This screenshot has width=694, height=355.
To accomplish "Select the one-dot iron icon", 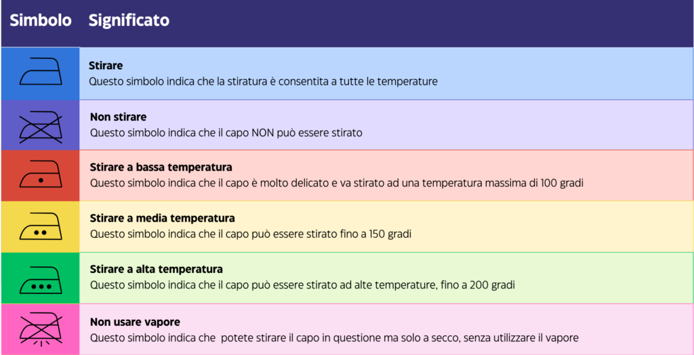I will (40, 177).
